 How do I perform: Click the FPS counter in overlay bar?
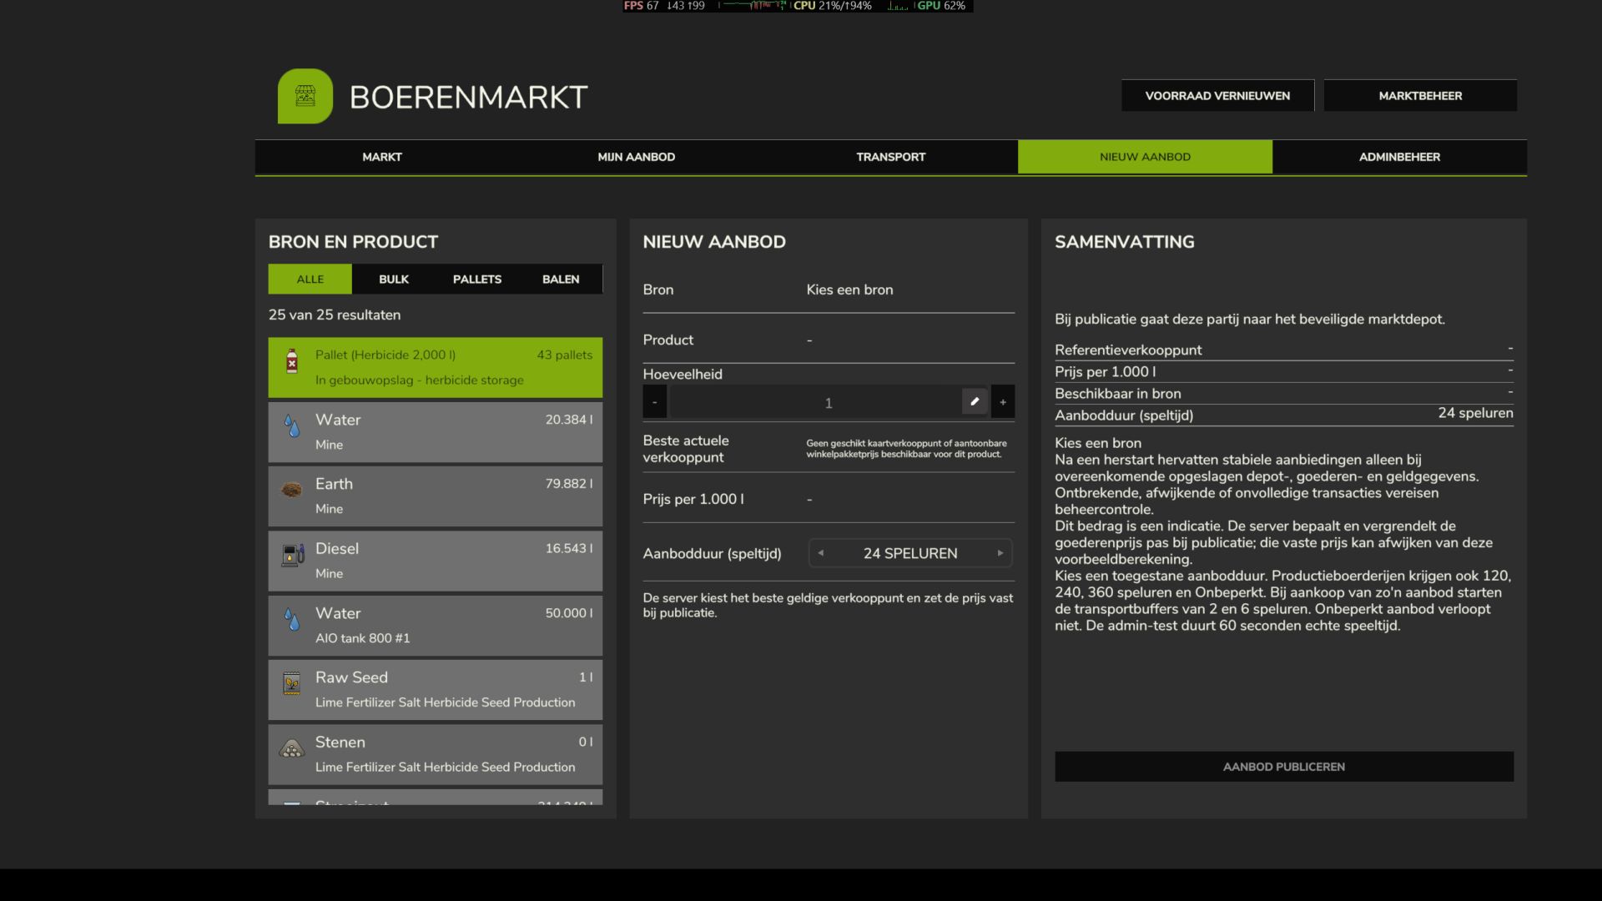tap(641, 6)
